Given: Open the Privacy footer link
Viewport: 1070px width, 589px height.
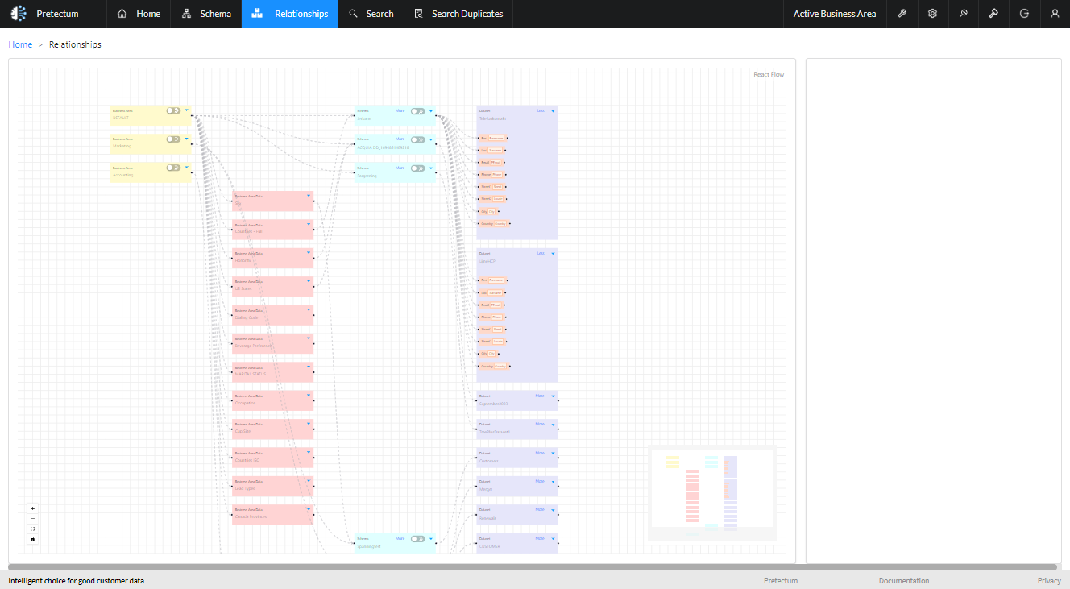Looking at the screenshot, I should pyautogui.click(x=1049, y=581).
